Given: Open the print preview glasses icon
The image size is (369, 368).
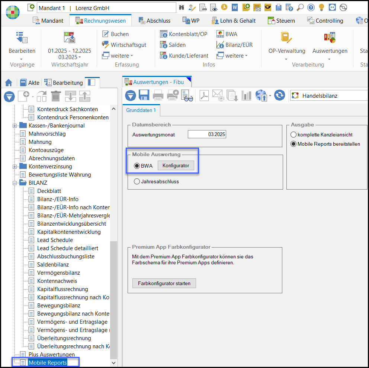Looking at the screenshot, I should (x=187, y=96).
